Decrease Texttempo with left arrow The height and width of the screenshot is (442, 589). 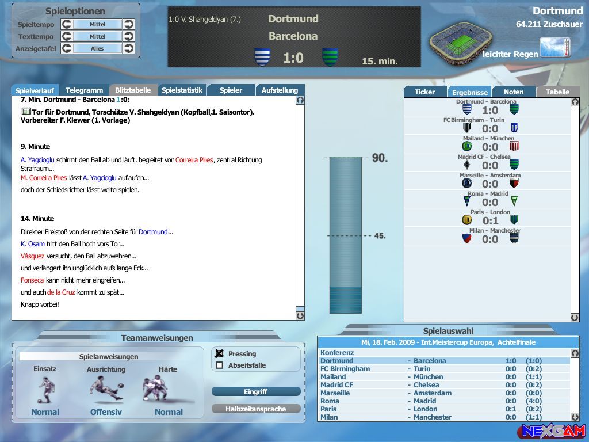click(67, 36)
